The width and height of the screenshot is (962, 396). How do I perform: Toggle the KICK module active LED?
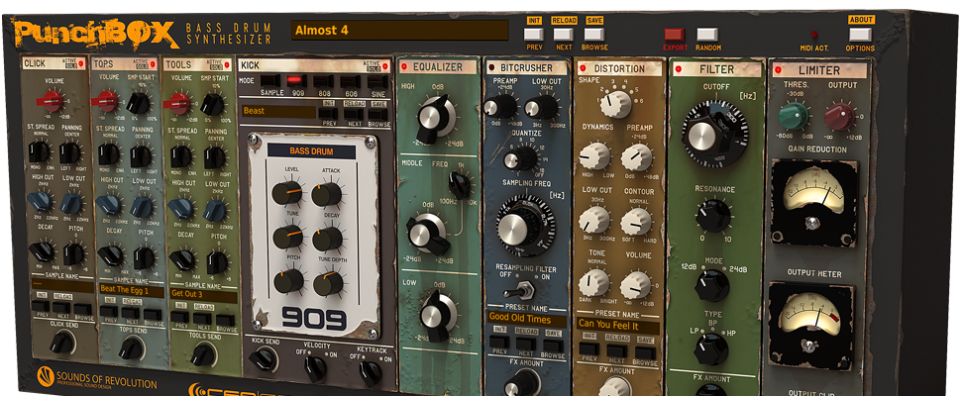(x=384, y=65)
